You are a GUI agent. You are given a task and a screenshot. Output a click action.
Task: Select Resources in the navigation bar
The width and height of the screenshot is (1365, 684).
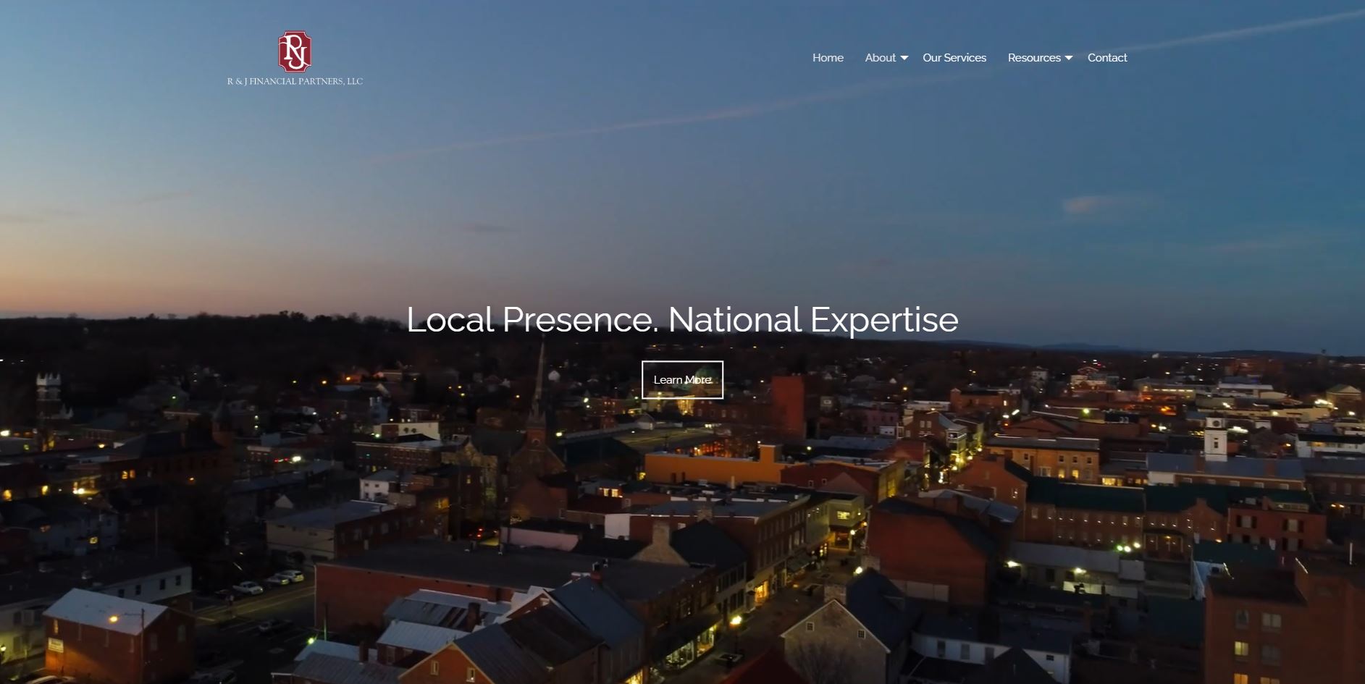1033,58
